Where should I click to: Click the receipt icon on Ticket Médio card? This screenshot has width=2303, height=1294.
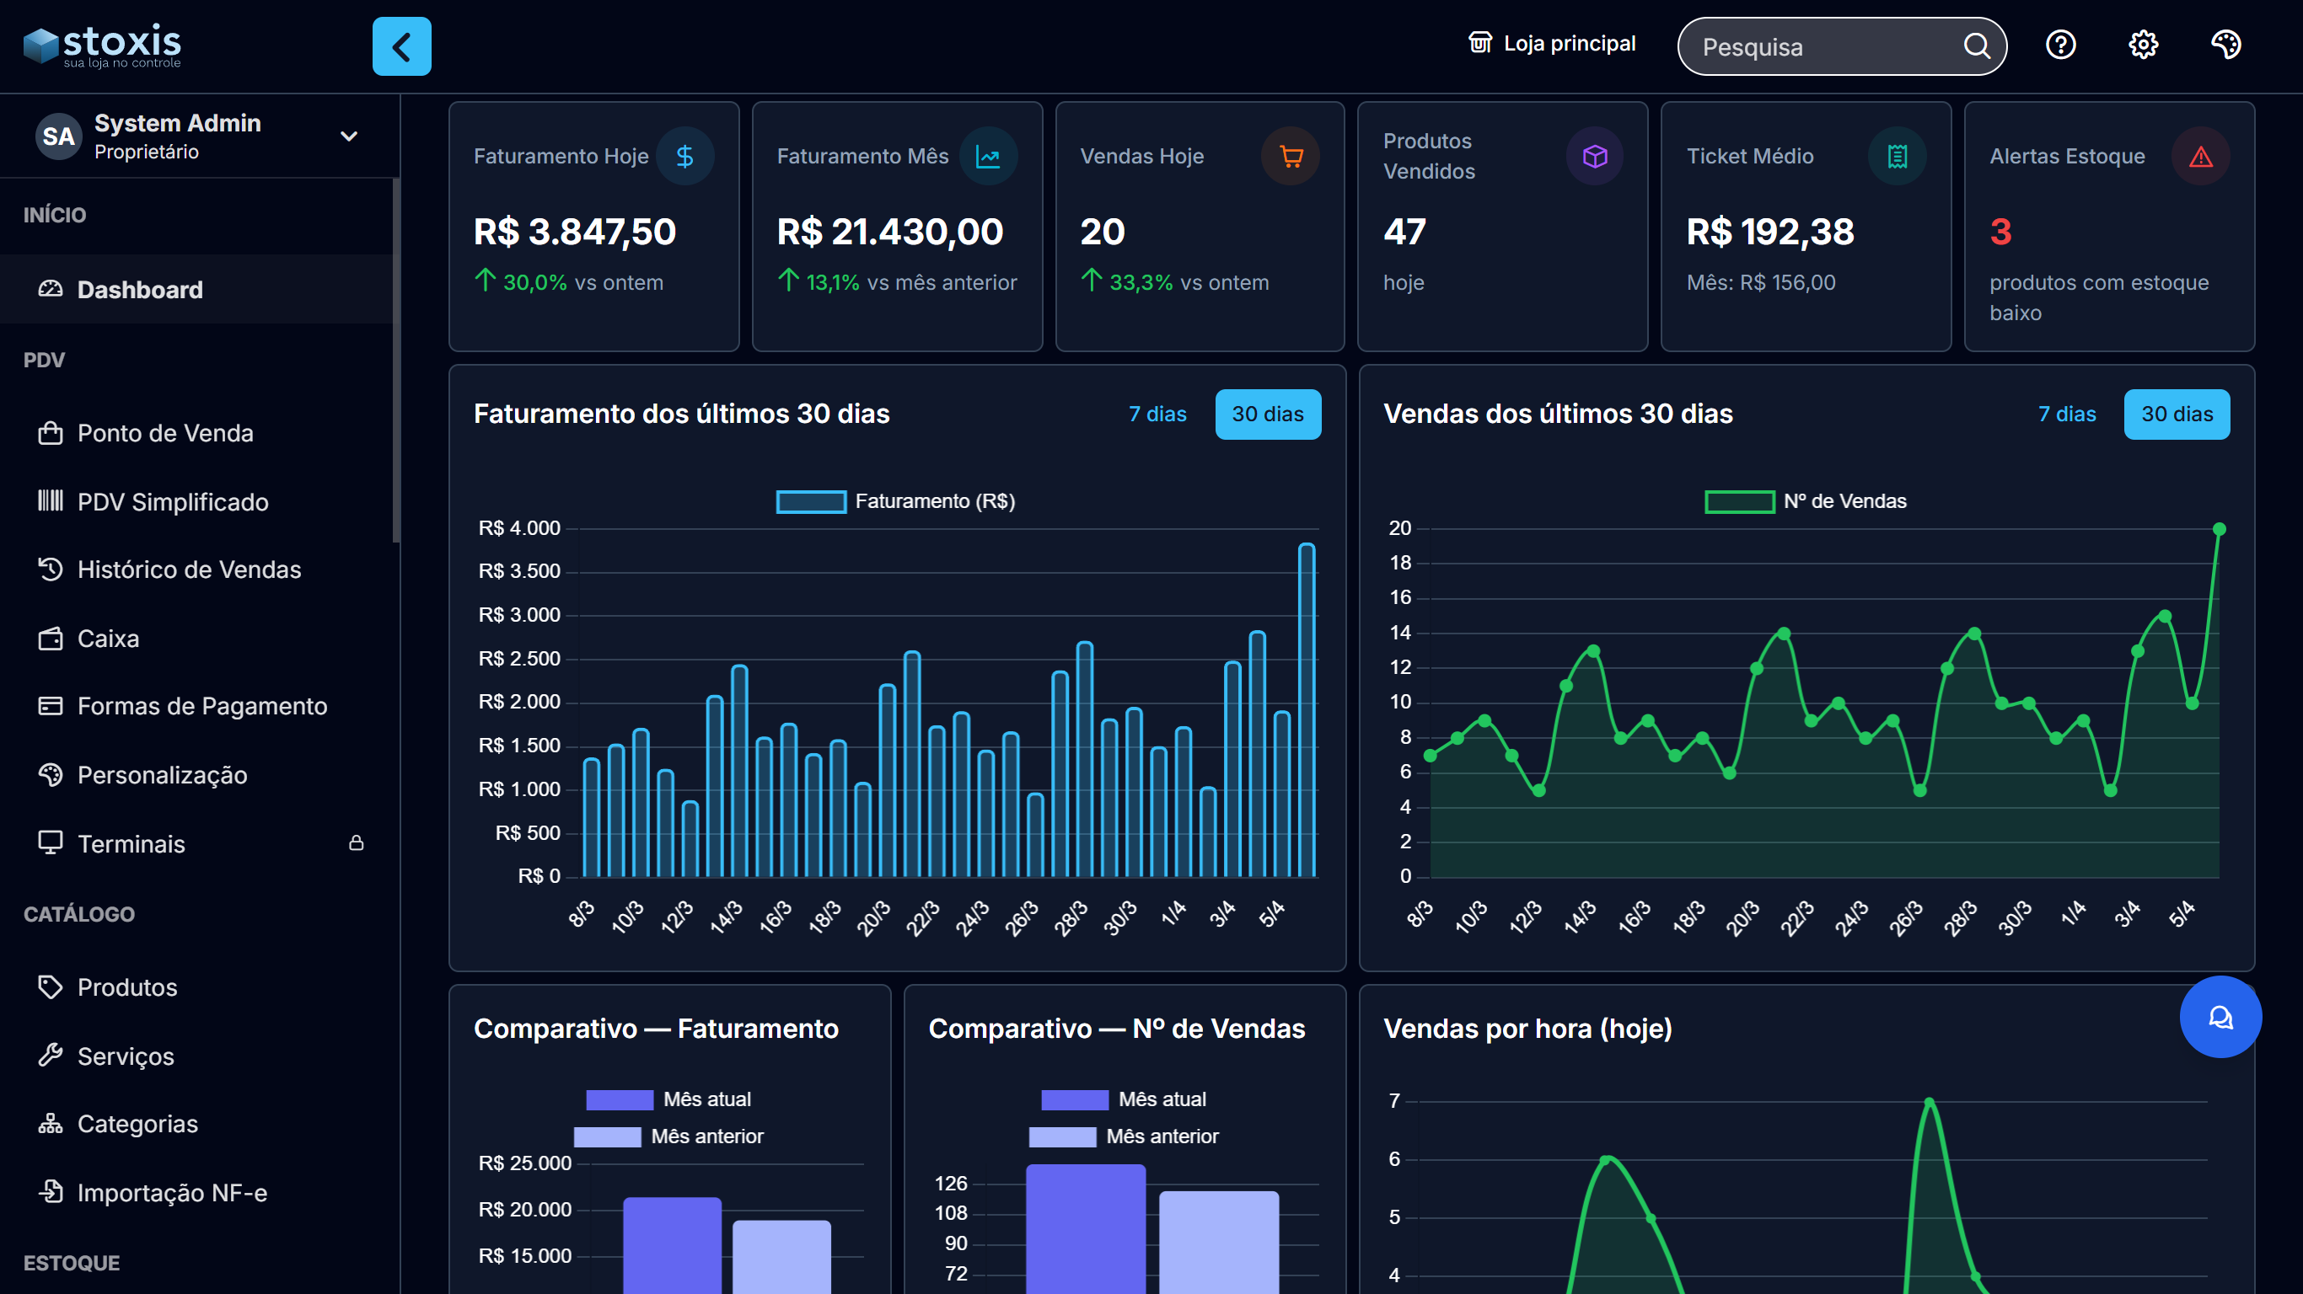[1898, 157]
